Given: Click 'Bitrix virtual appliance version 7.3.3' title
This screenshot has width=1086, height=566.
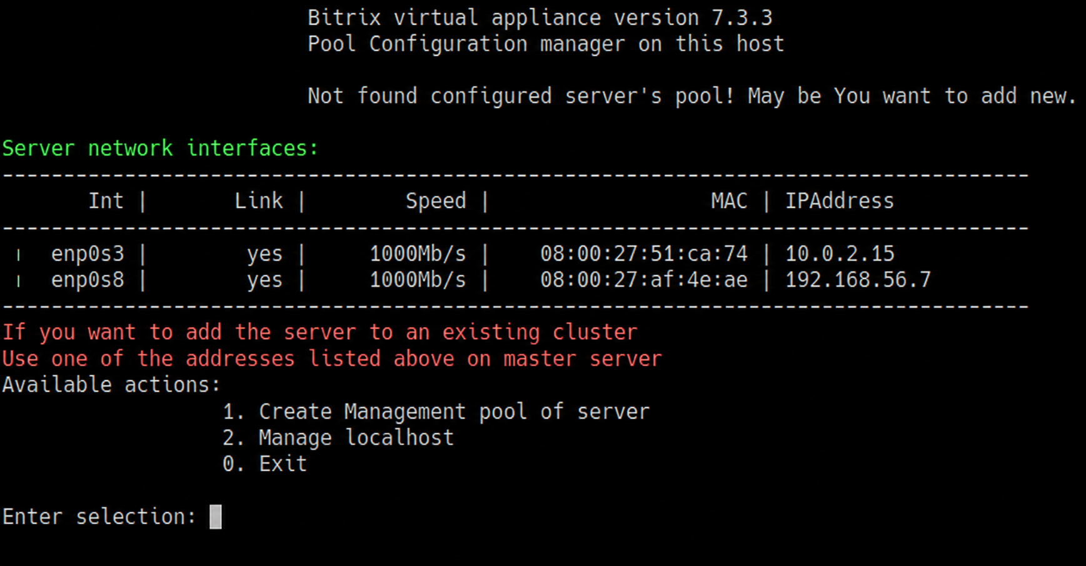Looking at the screenshot, I should click(x=540, y=17).
